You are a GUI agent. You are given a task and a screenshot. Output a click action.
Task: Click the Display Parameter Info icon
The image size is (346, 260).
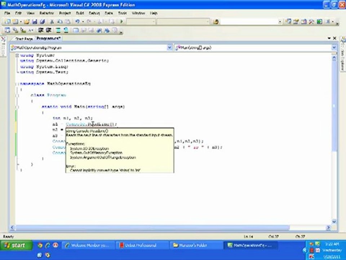point(15,30)
